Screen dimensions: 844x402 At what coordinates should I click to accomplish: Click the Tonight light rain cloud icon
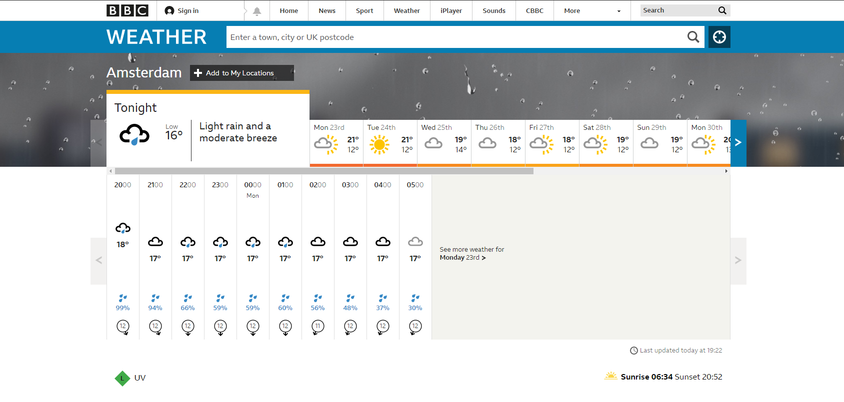(134, 134)
